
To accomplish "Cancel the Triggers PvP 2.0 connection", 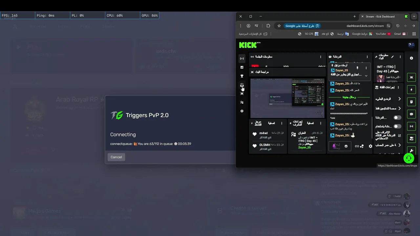I will pyautogui.click(x=116, y=157).
